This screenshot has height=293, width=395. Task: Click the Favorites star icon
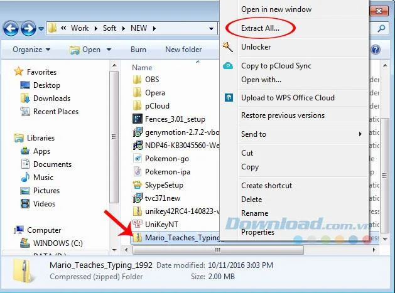19,72
